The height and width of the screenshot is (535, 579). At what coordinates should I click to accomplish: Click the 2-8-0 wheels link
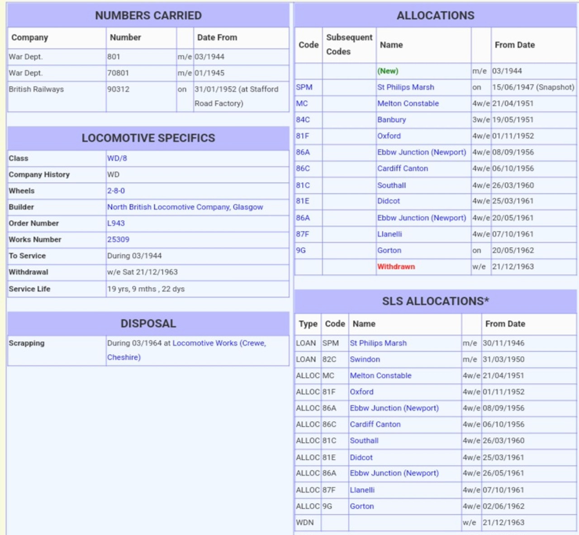[116, 191]
